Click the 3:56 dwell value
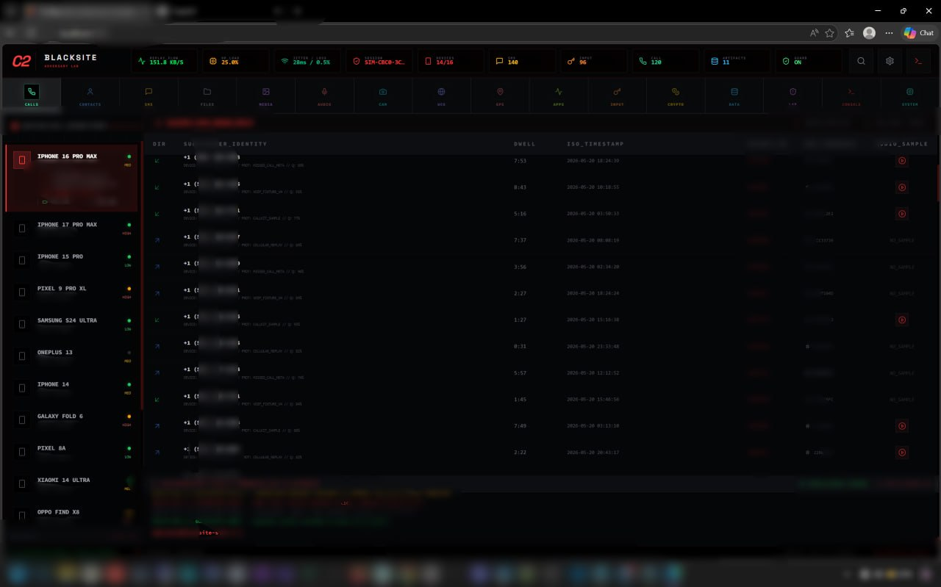 point(520,267)
